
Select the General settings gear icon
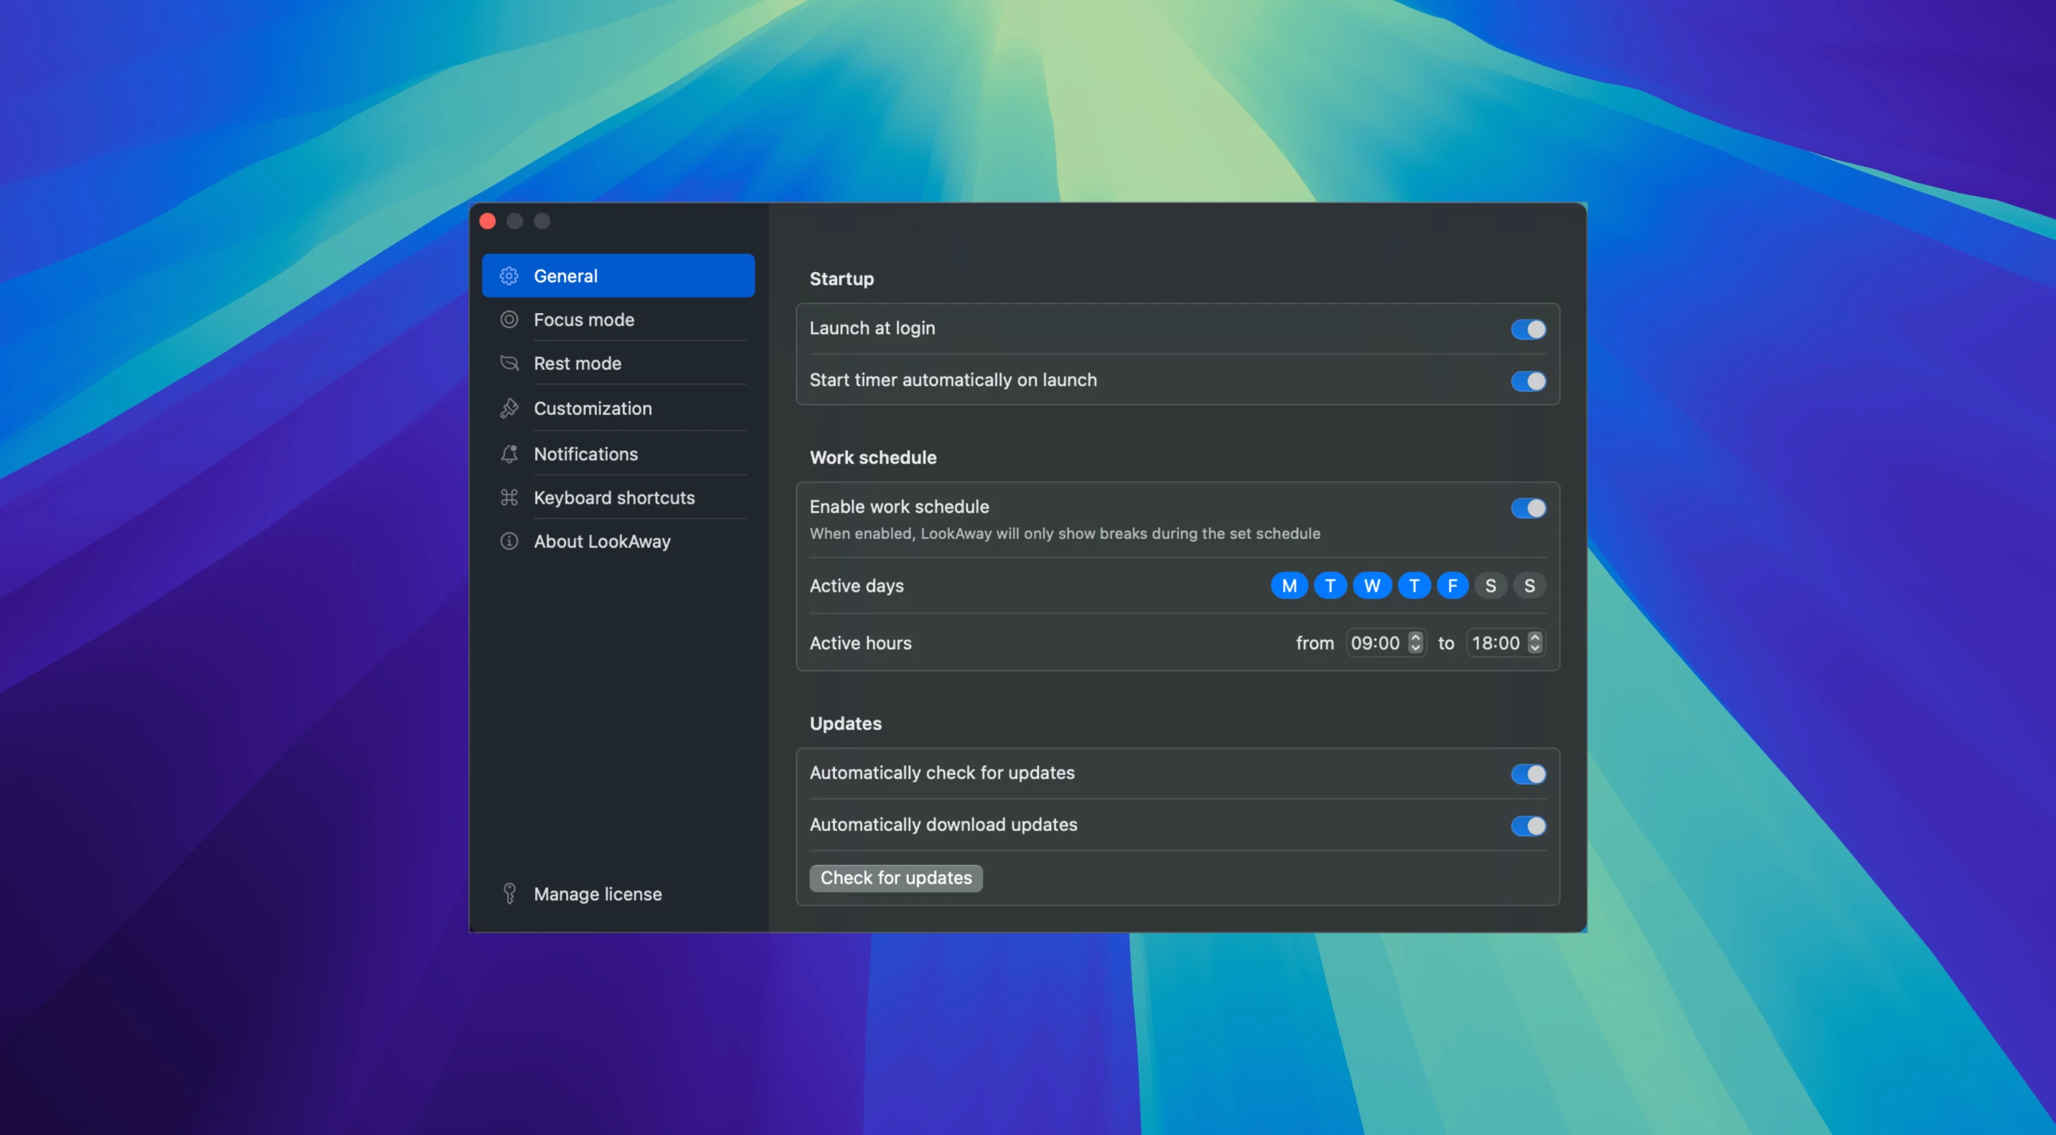[509, 275]
